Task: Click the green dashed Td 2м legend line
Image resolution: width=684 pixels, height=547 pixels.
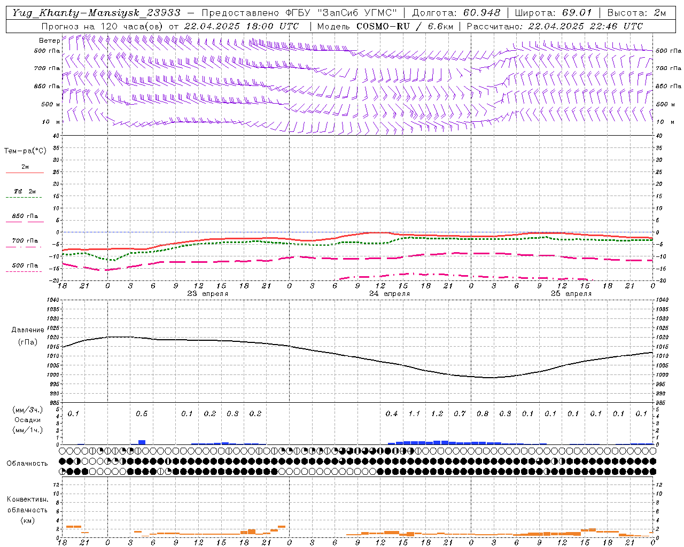Action: pyautogui.click(x=24, y=198)
